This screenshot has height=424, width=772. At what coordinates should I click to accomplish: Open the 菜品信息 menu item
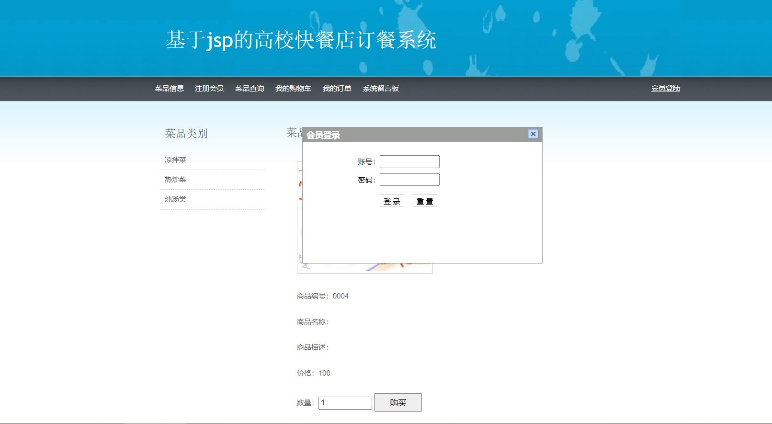pyautogui.click(x=170, y=89)
